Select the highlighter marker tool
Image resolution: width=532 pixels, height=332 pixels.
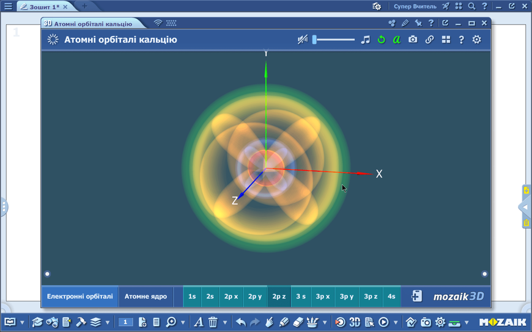coord(284,322)
